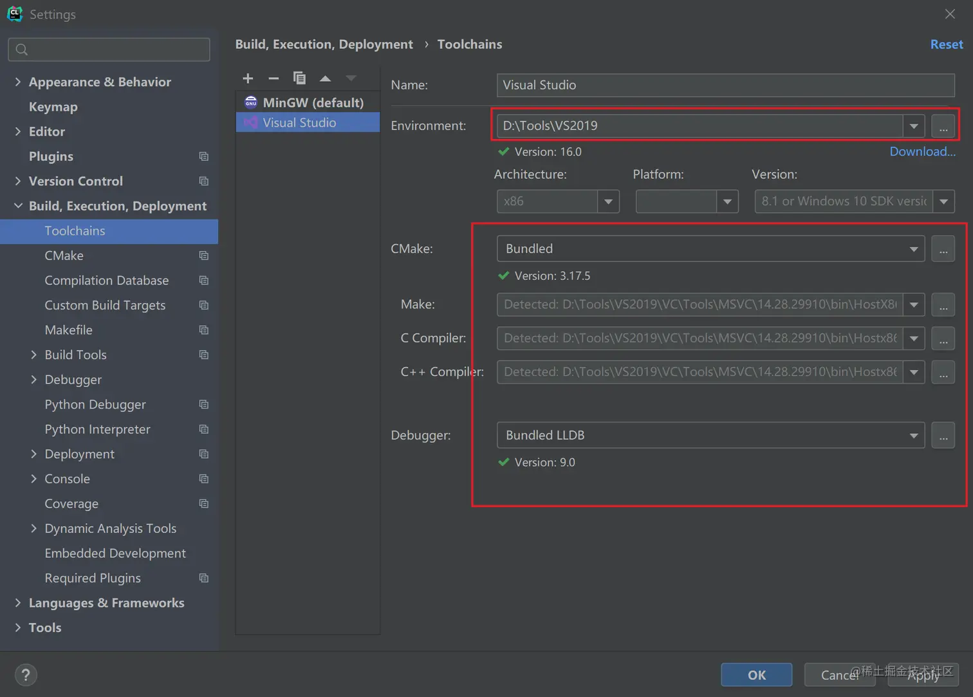The height and width of the screenshot is (697, 973).
Task: Click the Download... link
Action: [922, 152]
